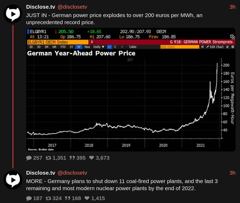Click the chart's bar chart type icon
This screenshot has height=203, width=240.
coord(115,47)
